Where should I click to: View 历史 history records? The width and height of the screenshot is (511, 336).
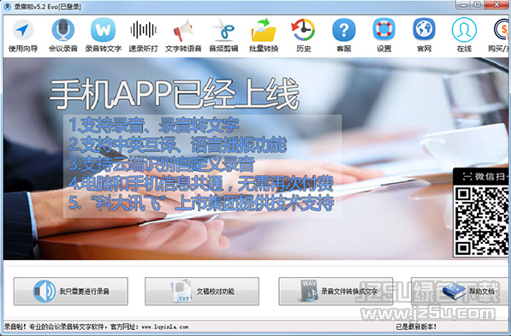coord(303,35)
